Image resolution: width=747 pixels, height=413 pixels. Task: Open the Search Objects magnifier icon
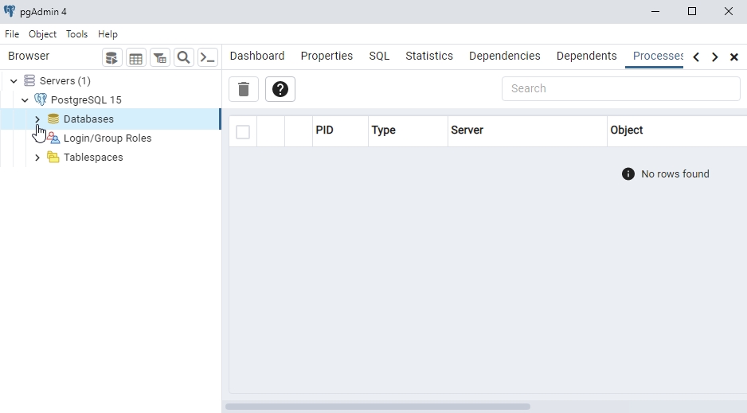(184, 57)
